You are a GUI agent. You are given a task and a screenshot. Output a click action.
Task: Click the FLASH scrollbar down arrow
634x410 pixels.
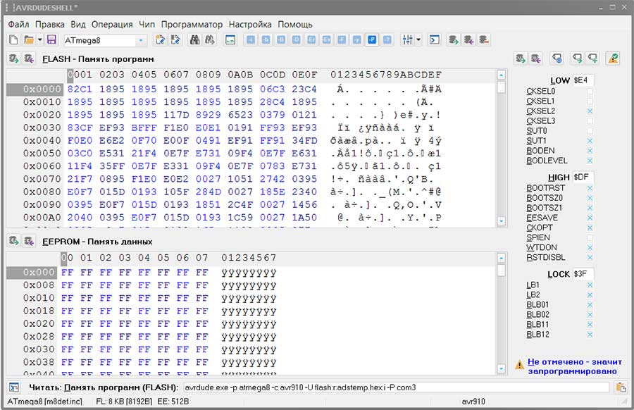(501, 221)
